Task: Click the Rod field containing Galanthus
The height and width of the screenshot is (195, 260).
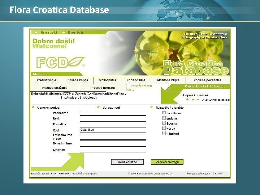Action: click(x=113, y=130)
